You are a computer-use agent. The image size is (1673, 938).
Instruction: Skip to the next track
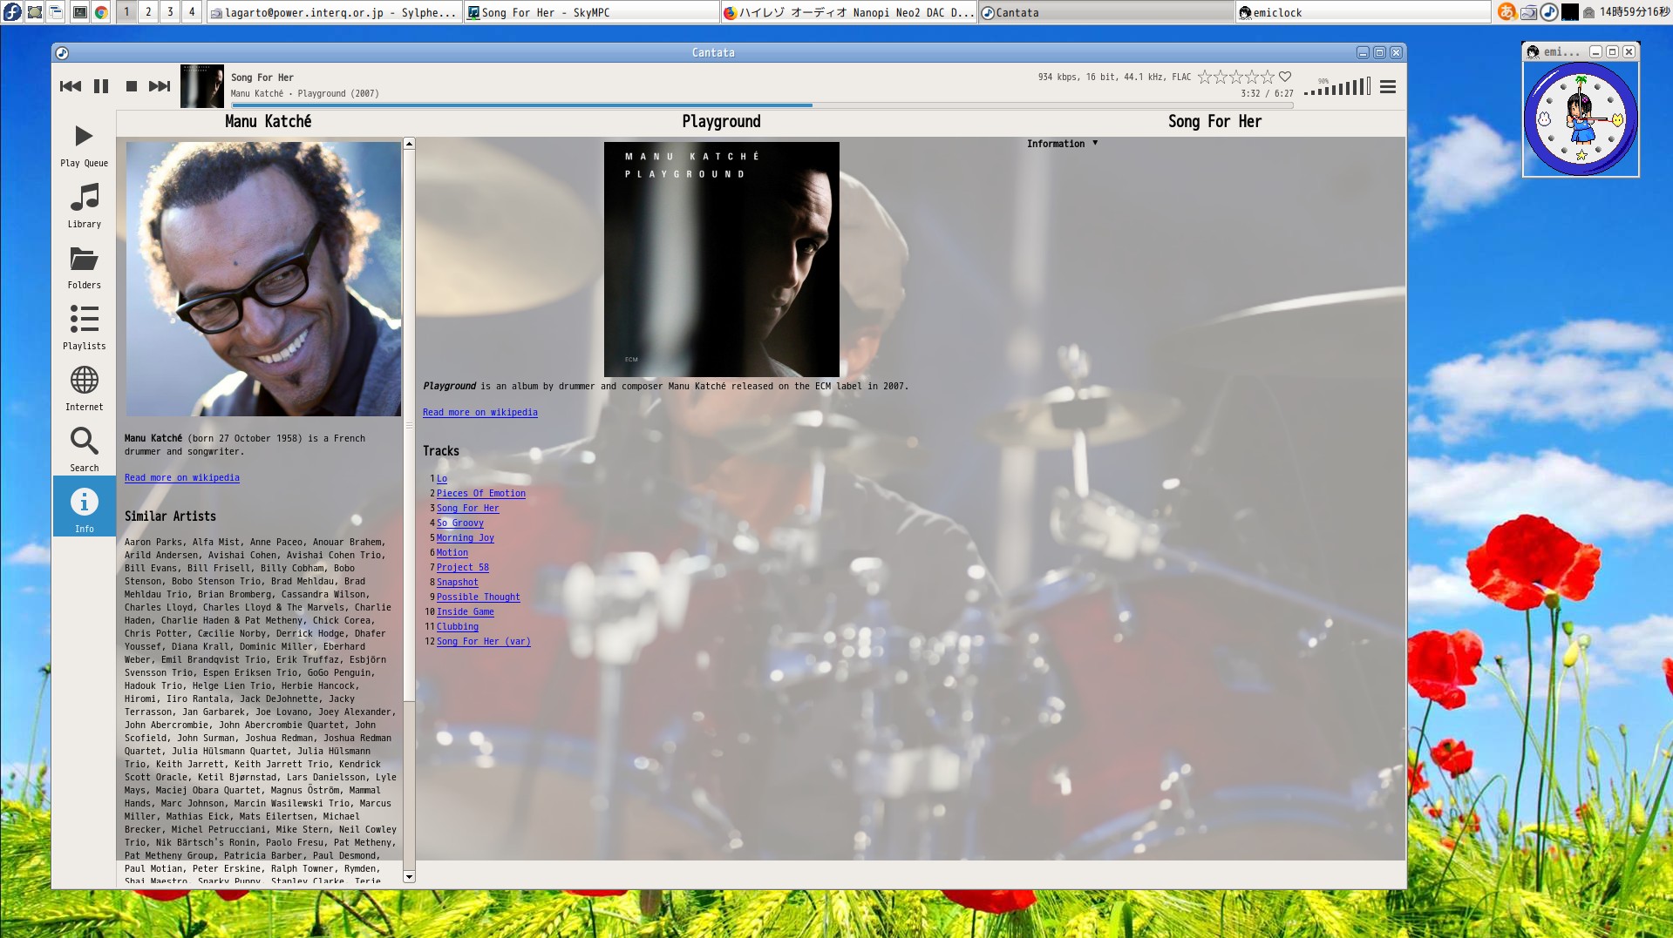coord(160,86)
